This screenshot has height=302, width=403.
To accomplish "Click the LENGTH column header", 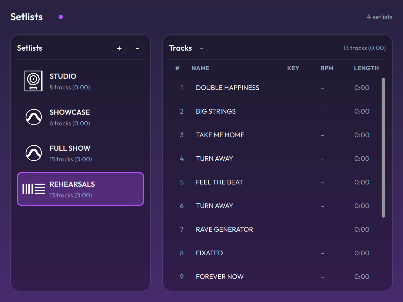I will (366, 68).
